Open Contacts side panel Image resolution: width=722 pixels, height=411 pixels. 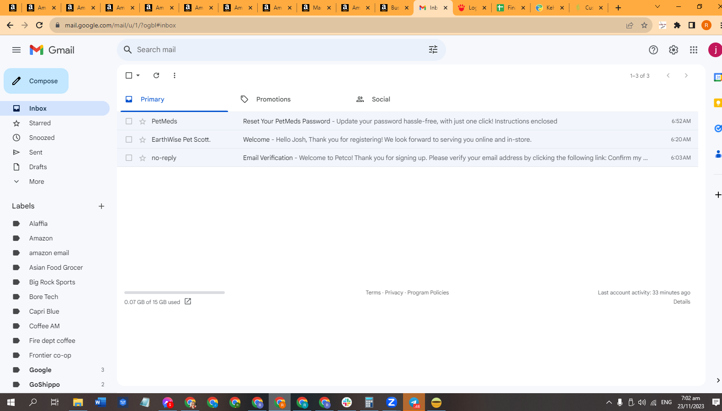coord(718,154)
